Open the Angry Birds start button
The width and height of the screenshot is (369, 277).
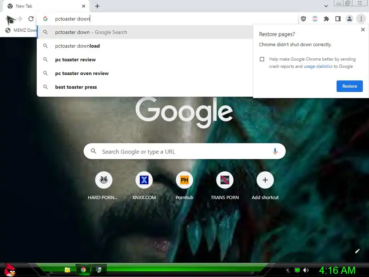tap(9, 270)
